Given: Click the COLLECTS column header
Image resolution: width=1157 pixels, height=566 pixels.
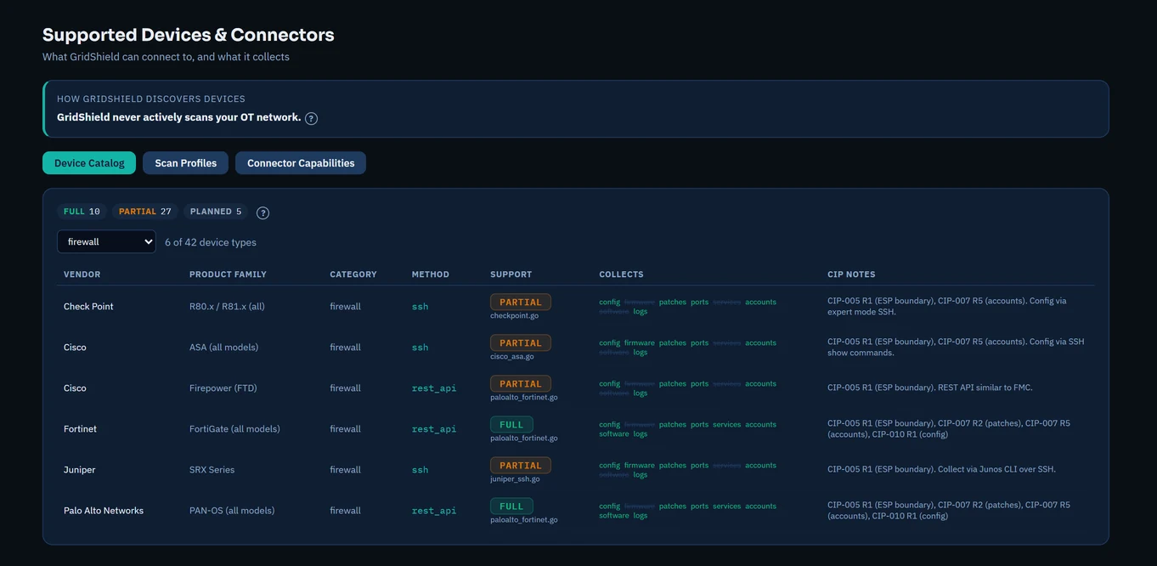Looking at the screenshot, I should coord(621,275).
